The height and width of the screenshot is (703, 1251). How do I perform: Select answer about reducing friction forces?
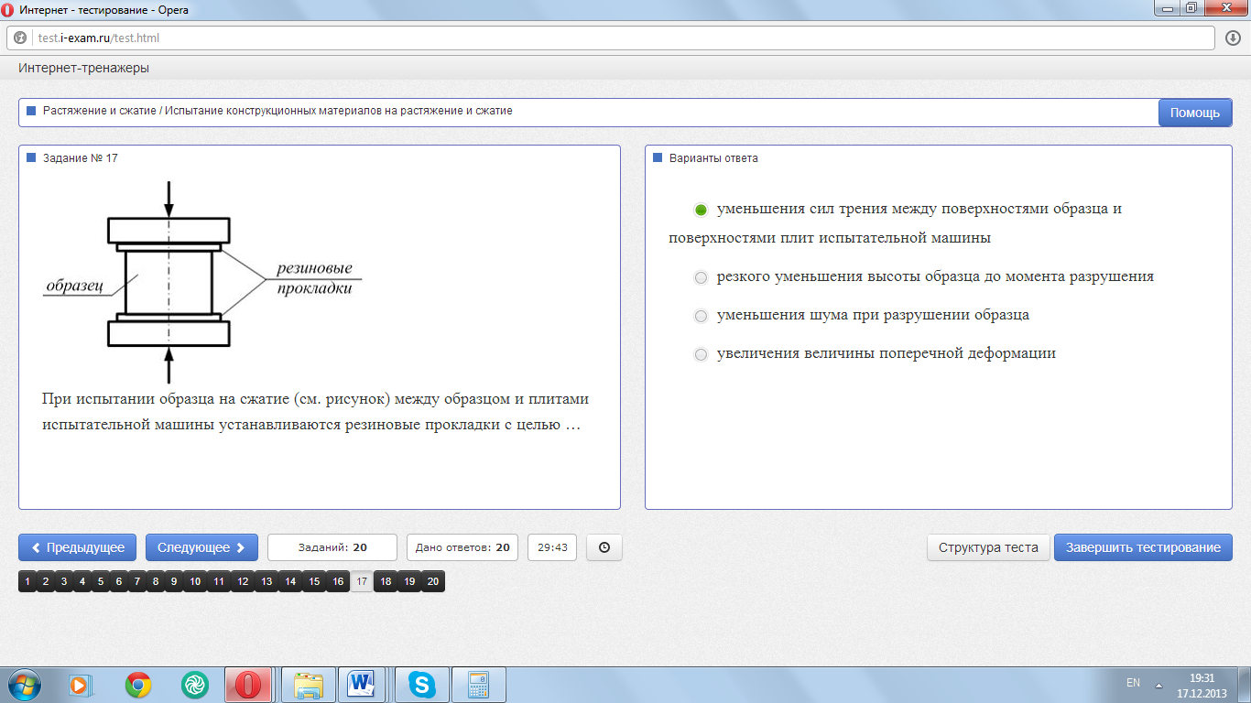[x=701, y=210]
